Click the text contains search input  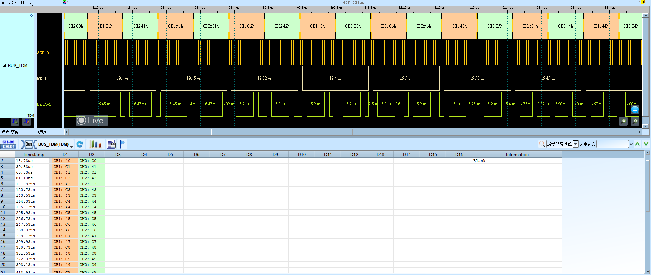612,144
